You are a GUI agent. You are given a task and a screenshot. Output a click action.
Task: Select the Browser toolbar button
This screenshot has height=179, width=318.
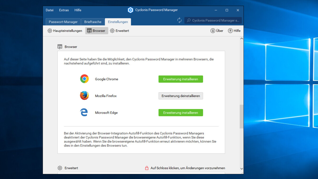click(96, 31)
